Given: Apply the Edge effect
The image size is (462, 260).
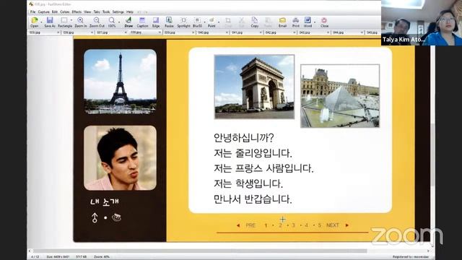Looking at the screenshot, I should tap(156, 20).
